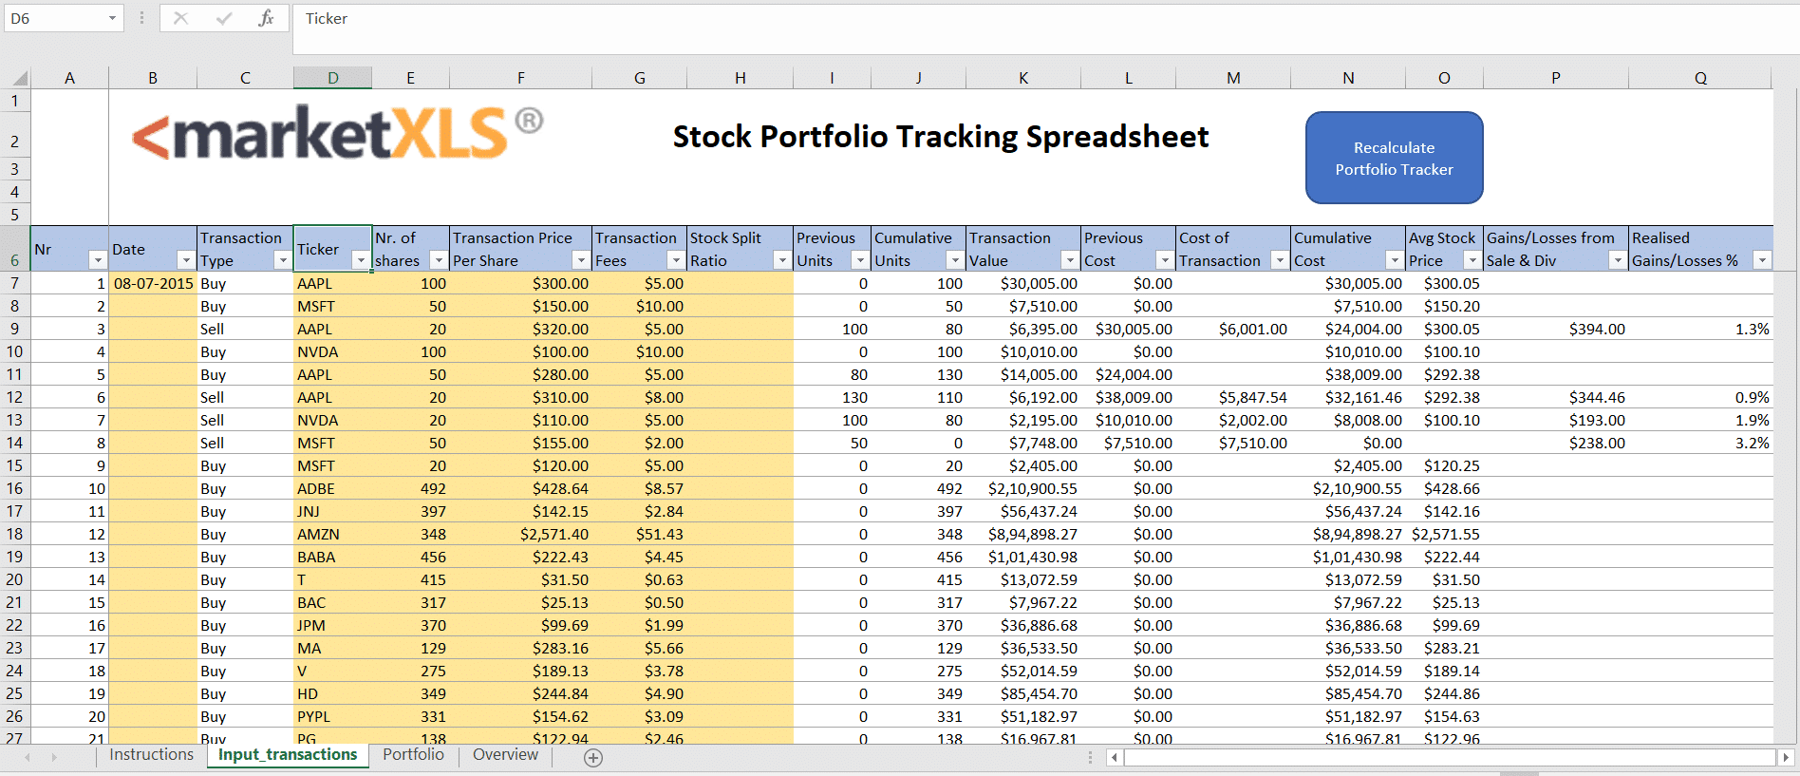Click the avg stock price $428.66
The height and width of the screenshot is (776, 1800).
click(1444, 488)
